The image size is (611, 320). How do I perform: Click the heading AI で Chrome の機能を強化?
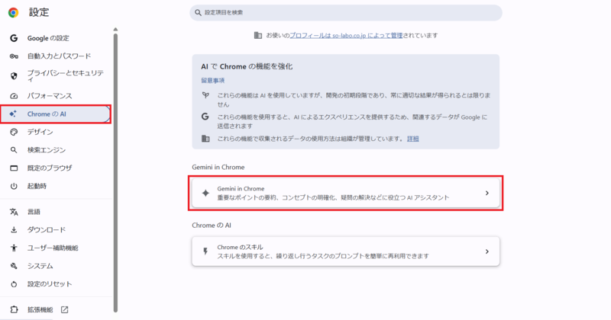pos(247,66)
